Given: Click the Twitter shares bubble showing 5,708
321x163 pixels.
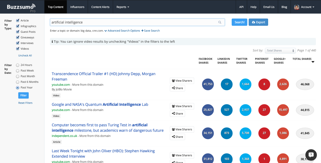Looking at the screenshot, I should [245, 133].
